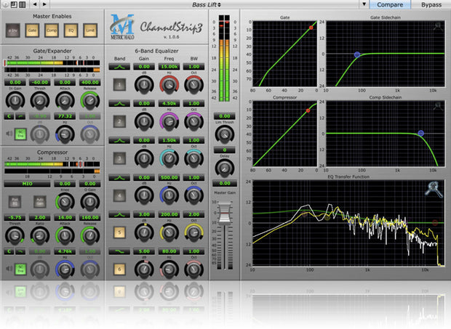Click the gate sidechain C button

(x=9, y=116)
